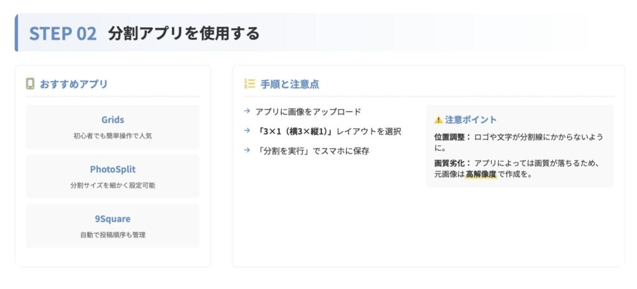Click the arrow before 「3×1」レイアウトを選択
The image size is (637, 289).
[x=248, y=131]
